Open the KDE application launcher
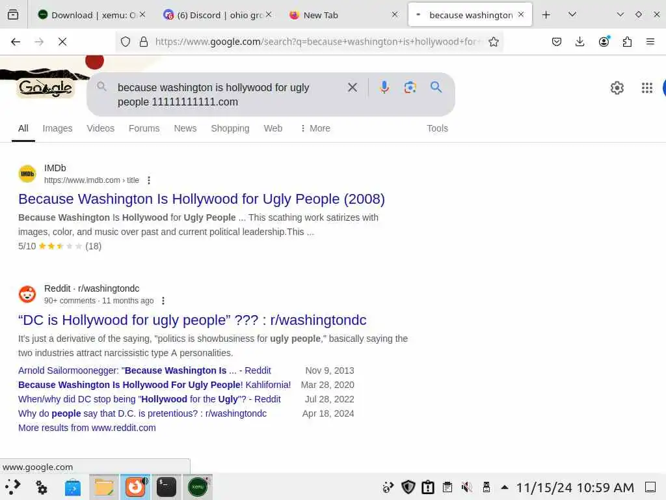Image resolution: width=666 pixels, height=500 pixels. [13, 487]
